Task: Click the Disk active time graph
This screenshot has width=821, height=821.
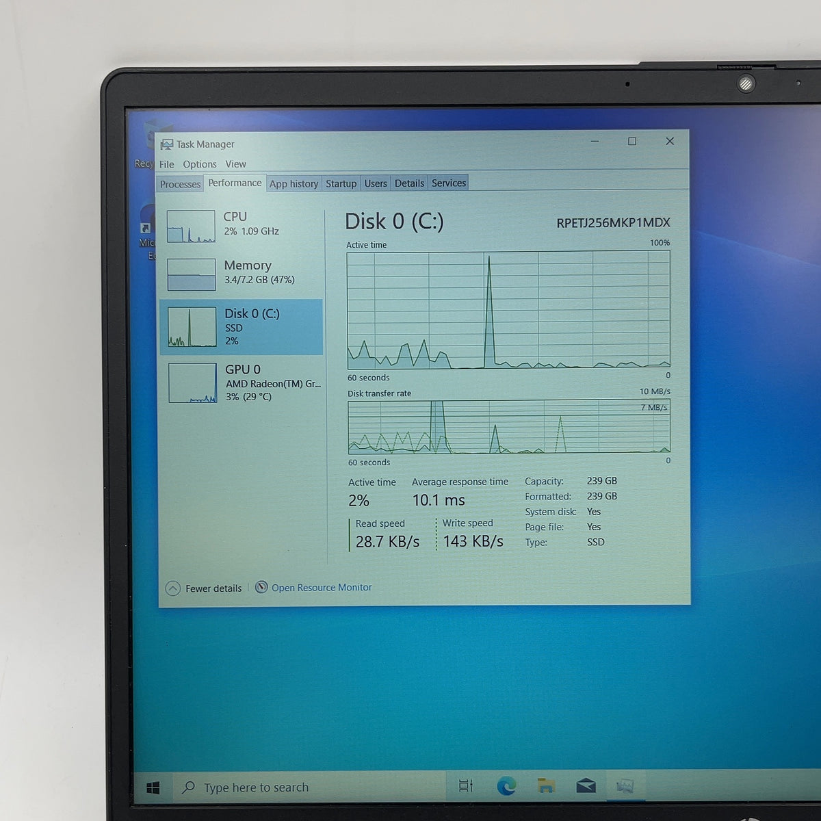Action: [508, 310]
